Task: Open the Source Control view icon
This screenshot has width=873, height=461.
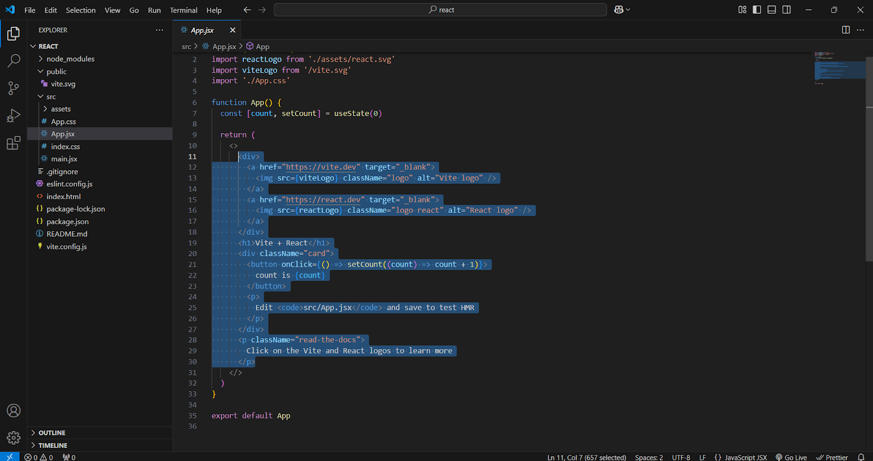Action: (14, 88)
